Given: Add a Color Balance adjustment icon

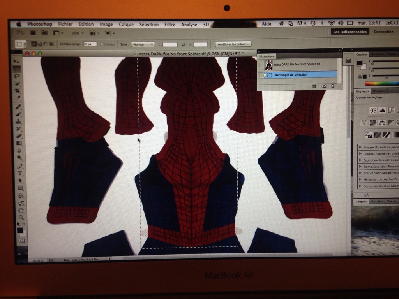Looking at the screenshot, I should (x=382, y=123).
